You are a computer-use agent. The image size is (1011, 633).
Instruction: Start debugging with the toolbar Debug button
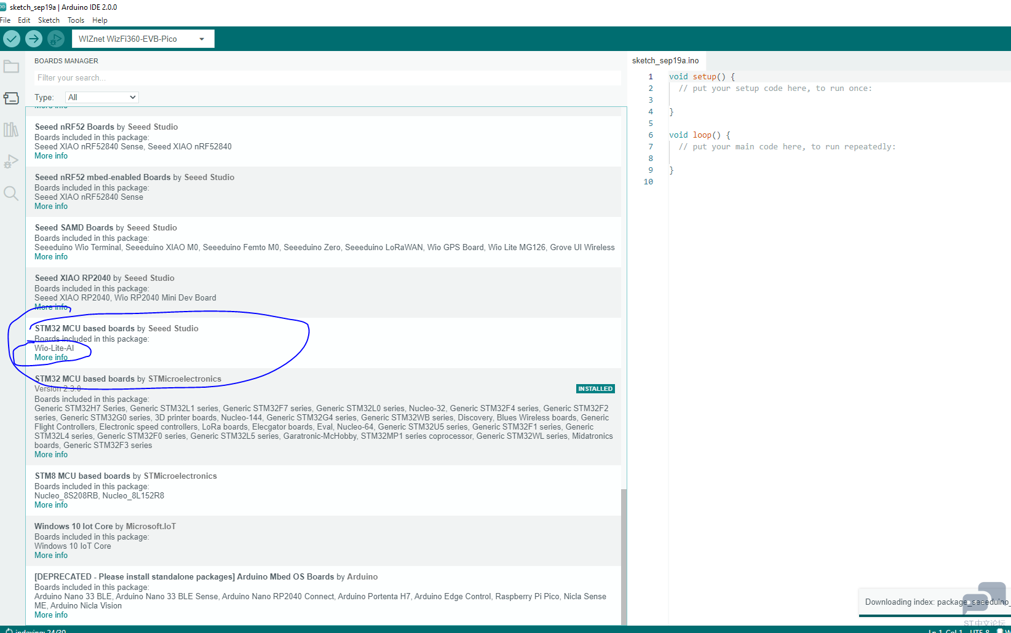tap(56, 39)
